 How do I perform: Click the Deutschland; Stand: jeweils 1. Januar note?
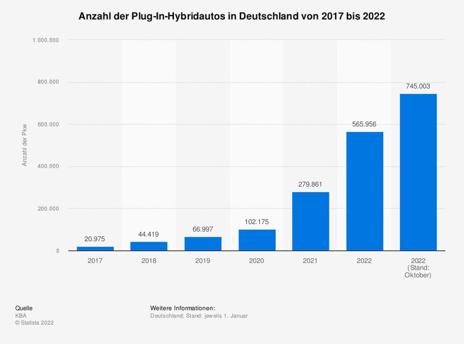200,316
